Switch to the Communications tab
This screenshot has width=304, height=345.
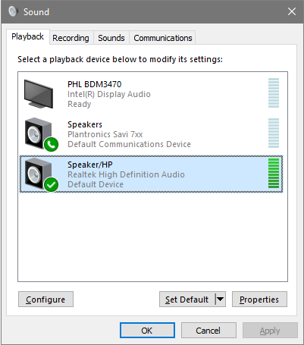163,38
